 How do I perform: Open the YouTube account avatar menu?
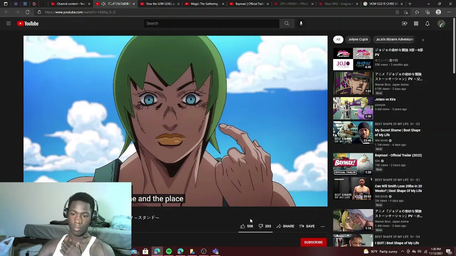[441, 23]
